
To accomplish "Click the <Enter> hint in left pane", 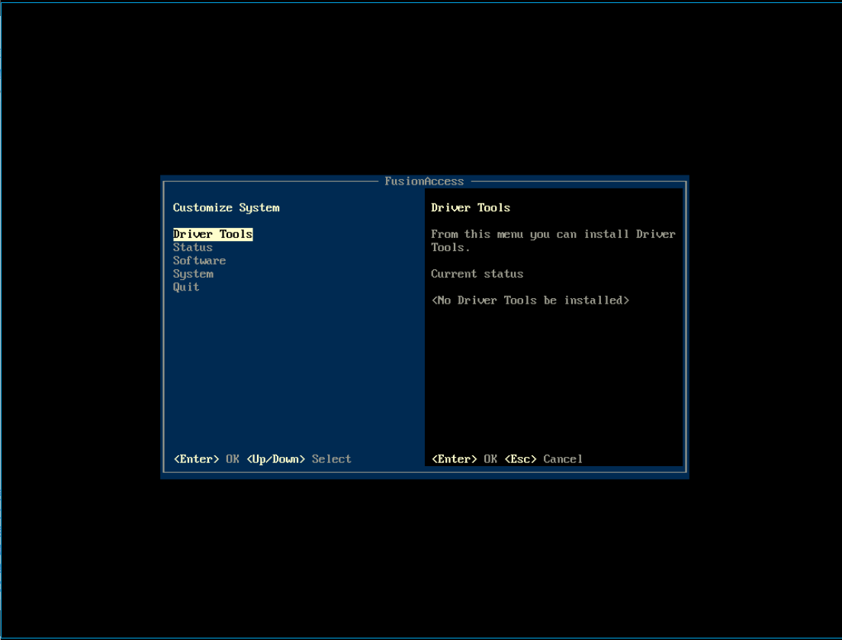I will pos(197,459).
